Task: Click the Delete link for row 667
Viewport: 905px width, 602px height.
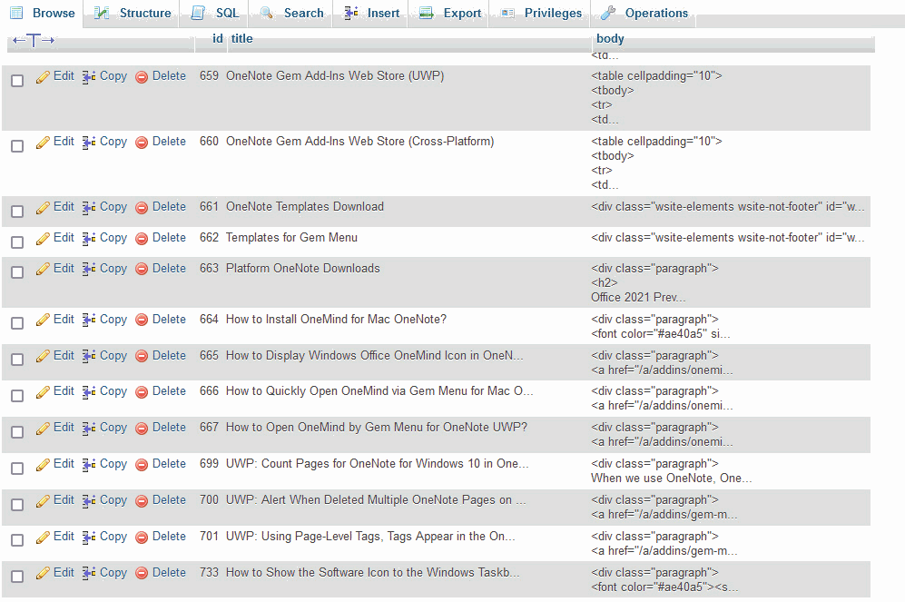Action: pyautogui.click(x=169, y=427)
